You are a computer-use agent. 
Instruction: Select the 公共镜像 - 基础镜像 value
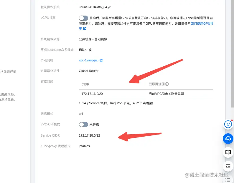[93, 39]
